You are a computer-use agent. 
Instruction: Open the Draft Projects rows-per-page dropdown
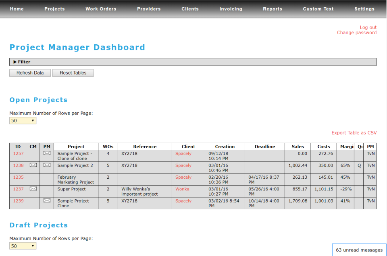pyautogui.click(x=22, y=246)
